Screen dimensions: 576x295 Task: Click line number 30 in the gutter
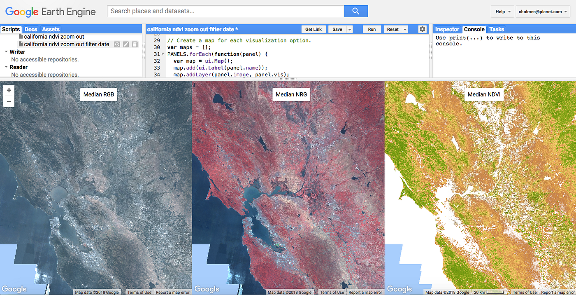coord(156,47)
